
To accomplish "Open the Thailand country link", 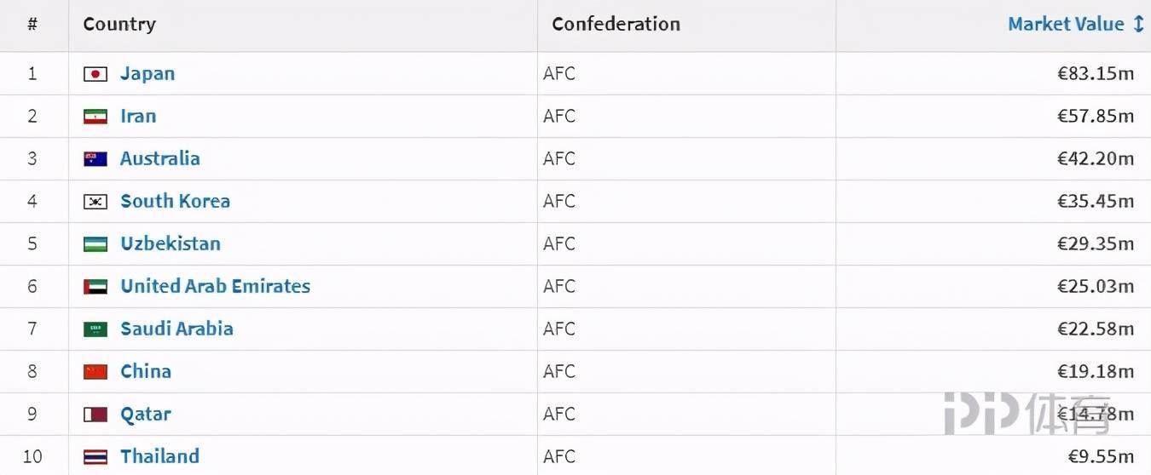I will coord(159,456).
